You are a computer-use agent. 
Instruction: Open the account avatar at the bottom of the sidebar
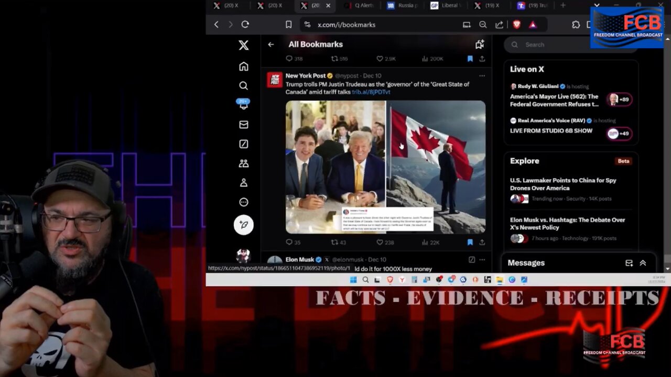coord(243,256)
